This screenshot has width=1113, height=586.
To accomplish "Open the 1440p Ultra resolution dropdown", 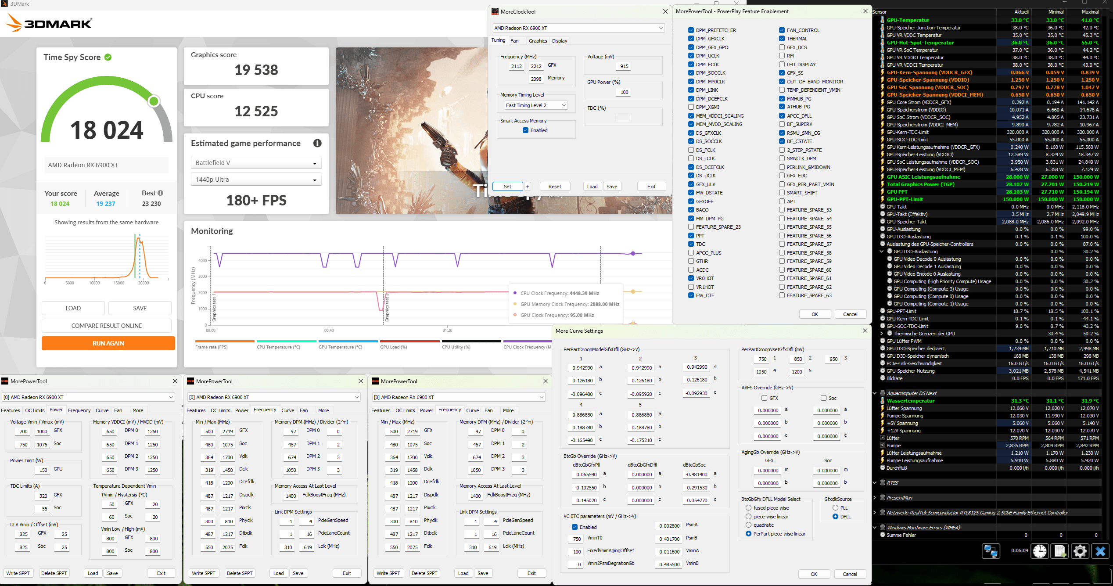I will pos(256,180).
